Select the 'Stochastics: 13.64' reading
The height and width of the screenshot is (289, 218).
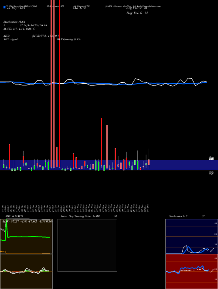[14, 22]
